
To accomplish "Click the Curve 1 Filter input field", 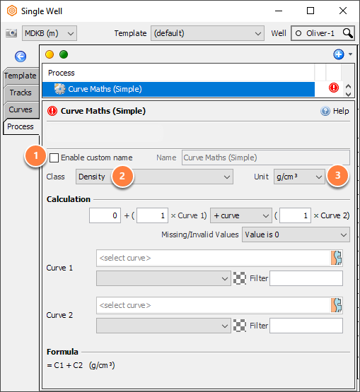I will [x=306, y=278].
